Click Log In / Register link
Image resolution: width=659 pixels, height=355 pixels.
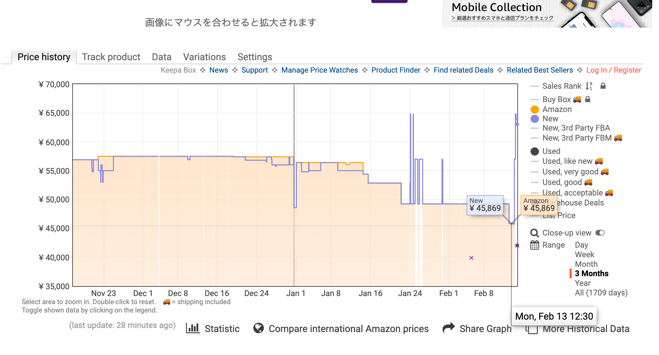[613, 70]
